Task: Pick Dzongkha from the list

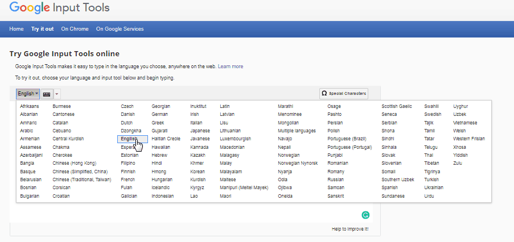Action: pos(131,131)
